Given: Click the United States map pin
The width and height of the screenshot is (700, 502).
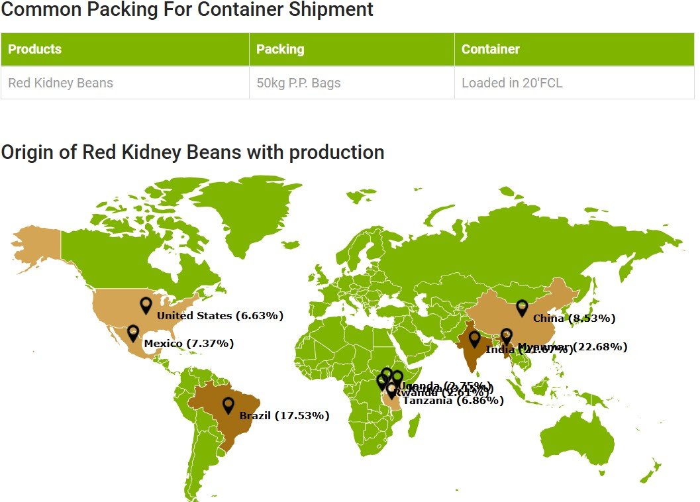Looking at the screenshot, I should point(146,306).
